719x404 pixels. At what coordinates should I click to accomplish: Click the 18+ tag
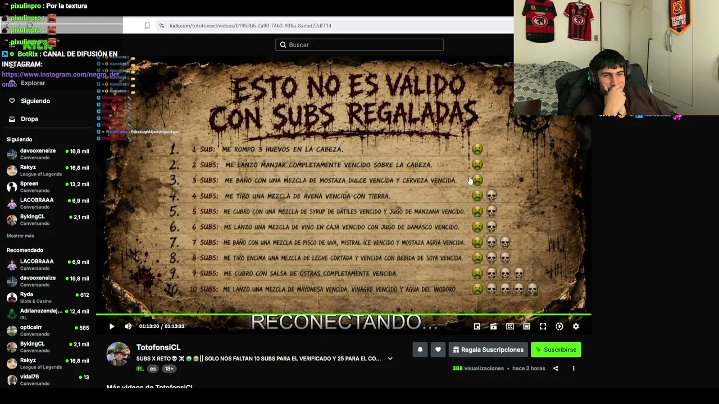coord(169,369)
